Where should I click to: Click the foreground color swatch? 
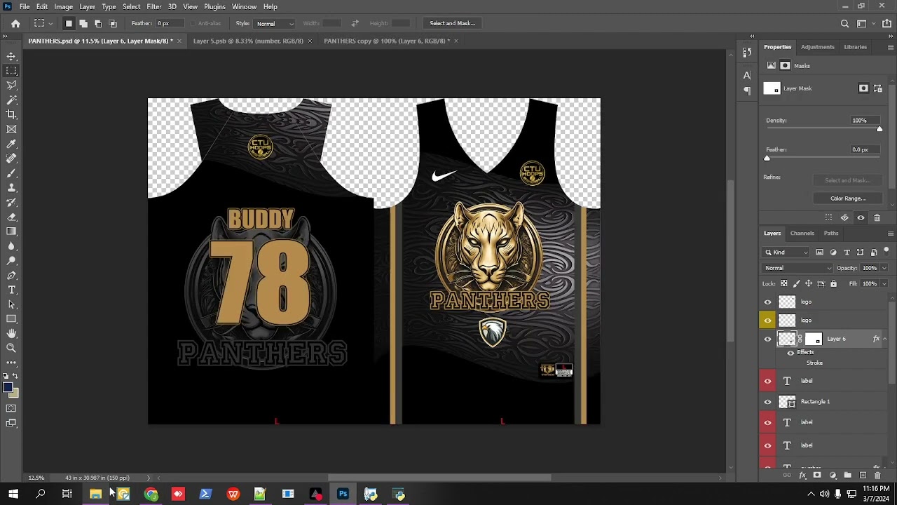click(x=8, y=387)
